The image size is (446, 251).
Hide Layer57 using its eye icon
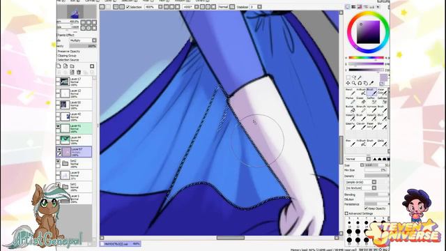(x=59, y=149)
